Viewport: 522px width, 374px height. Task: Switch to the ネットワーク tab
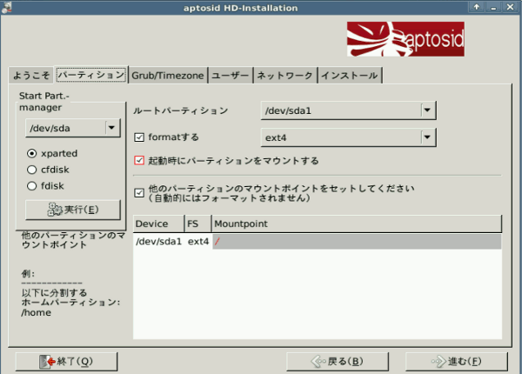coord(285,76)
